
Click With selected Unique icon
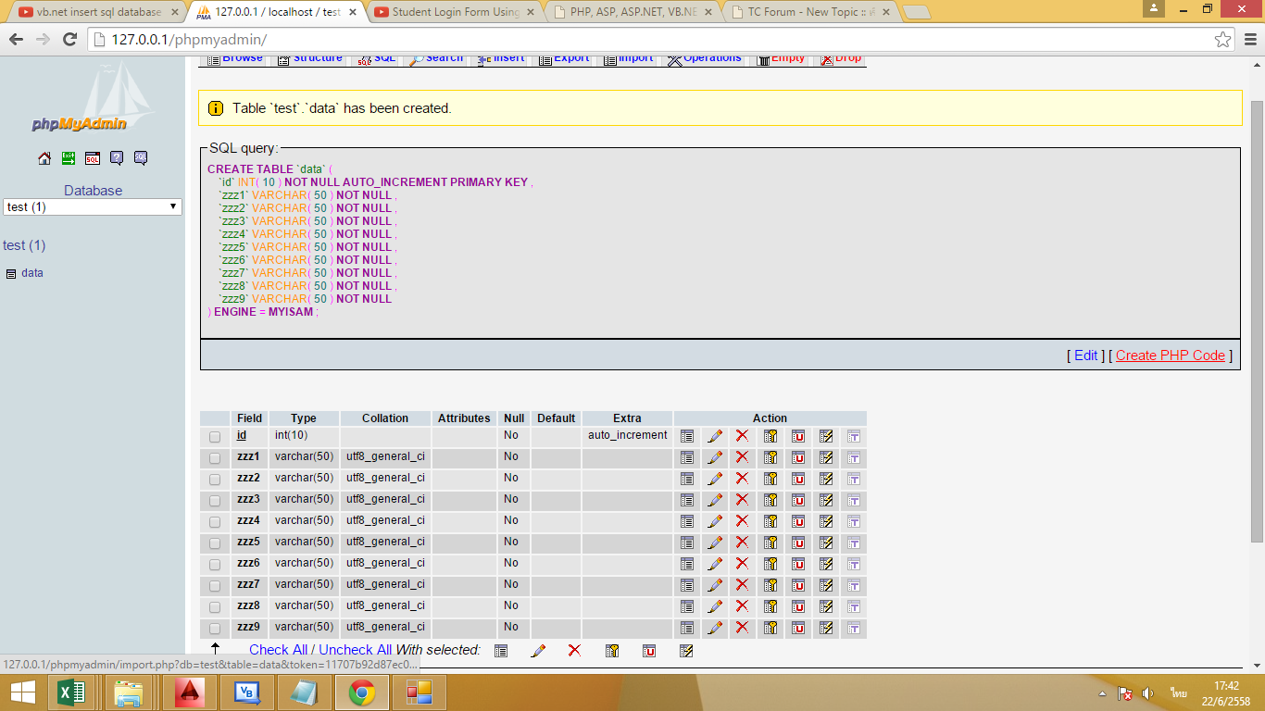click(x=649, y=651)
